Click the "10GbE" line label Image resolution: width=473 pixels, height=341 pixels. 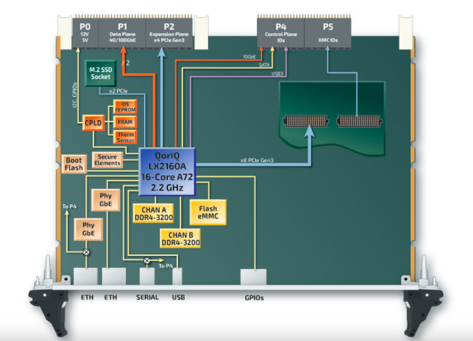(x=250, y=57)
